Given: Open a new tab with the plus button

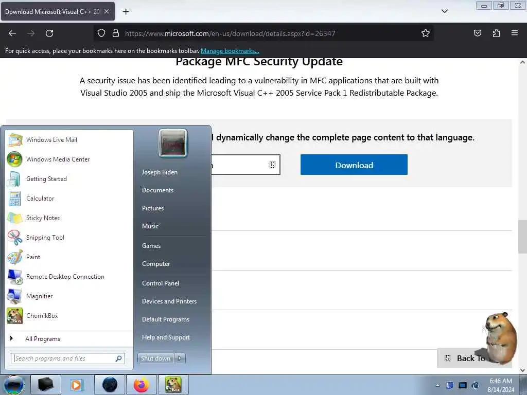Looking at the screenshot, I should pyautogui.click(x=126, y=12).
